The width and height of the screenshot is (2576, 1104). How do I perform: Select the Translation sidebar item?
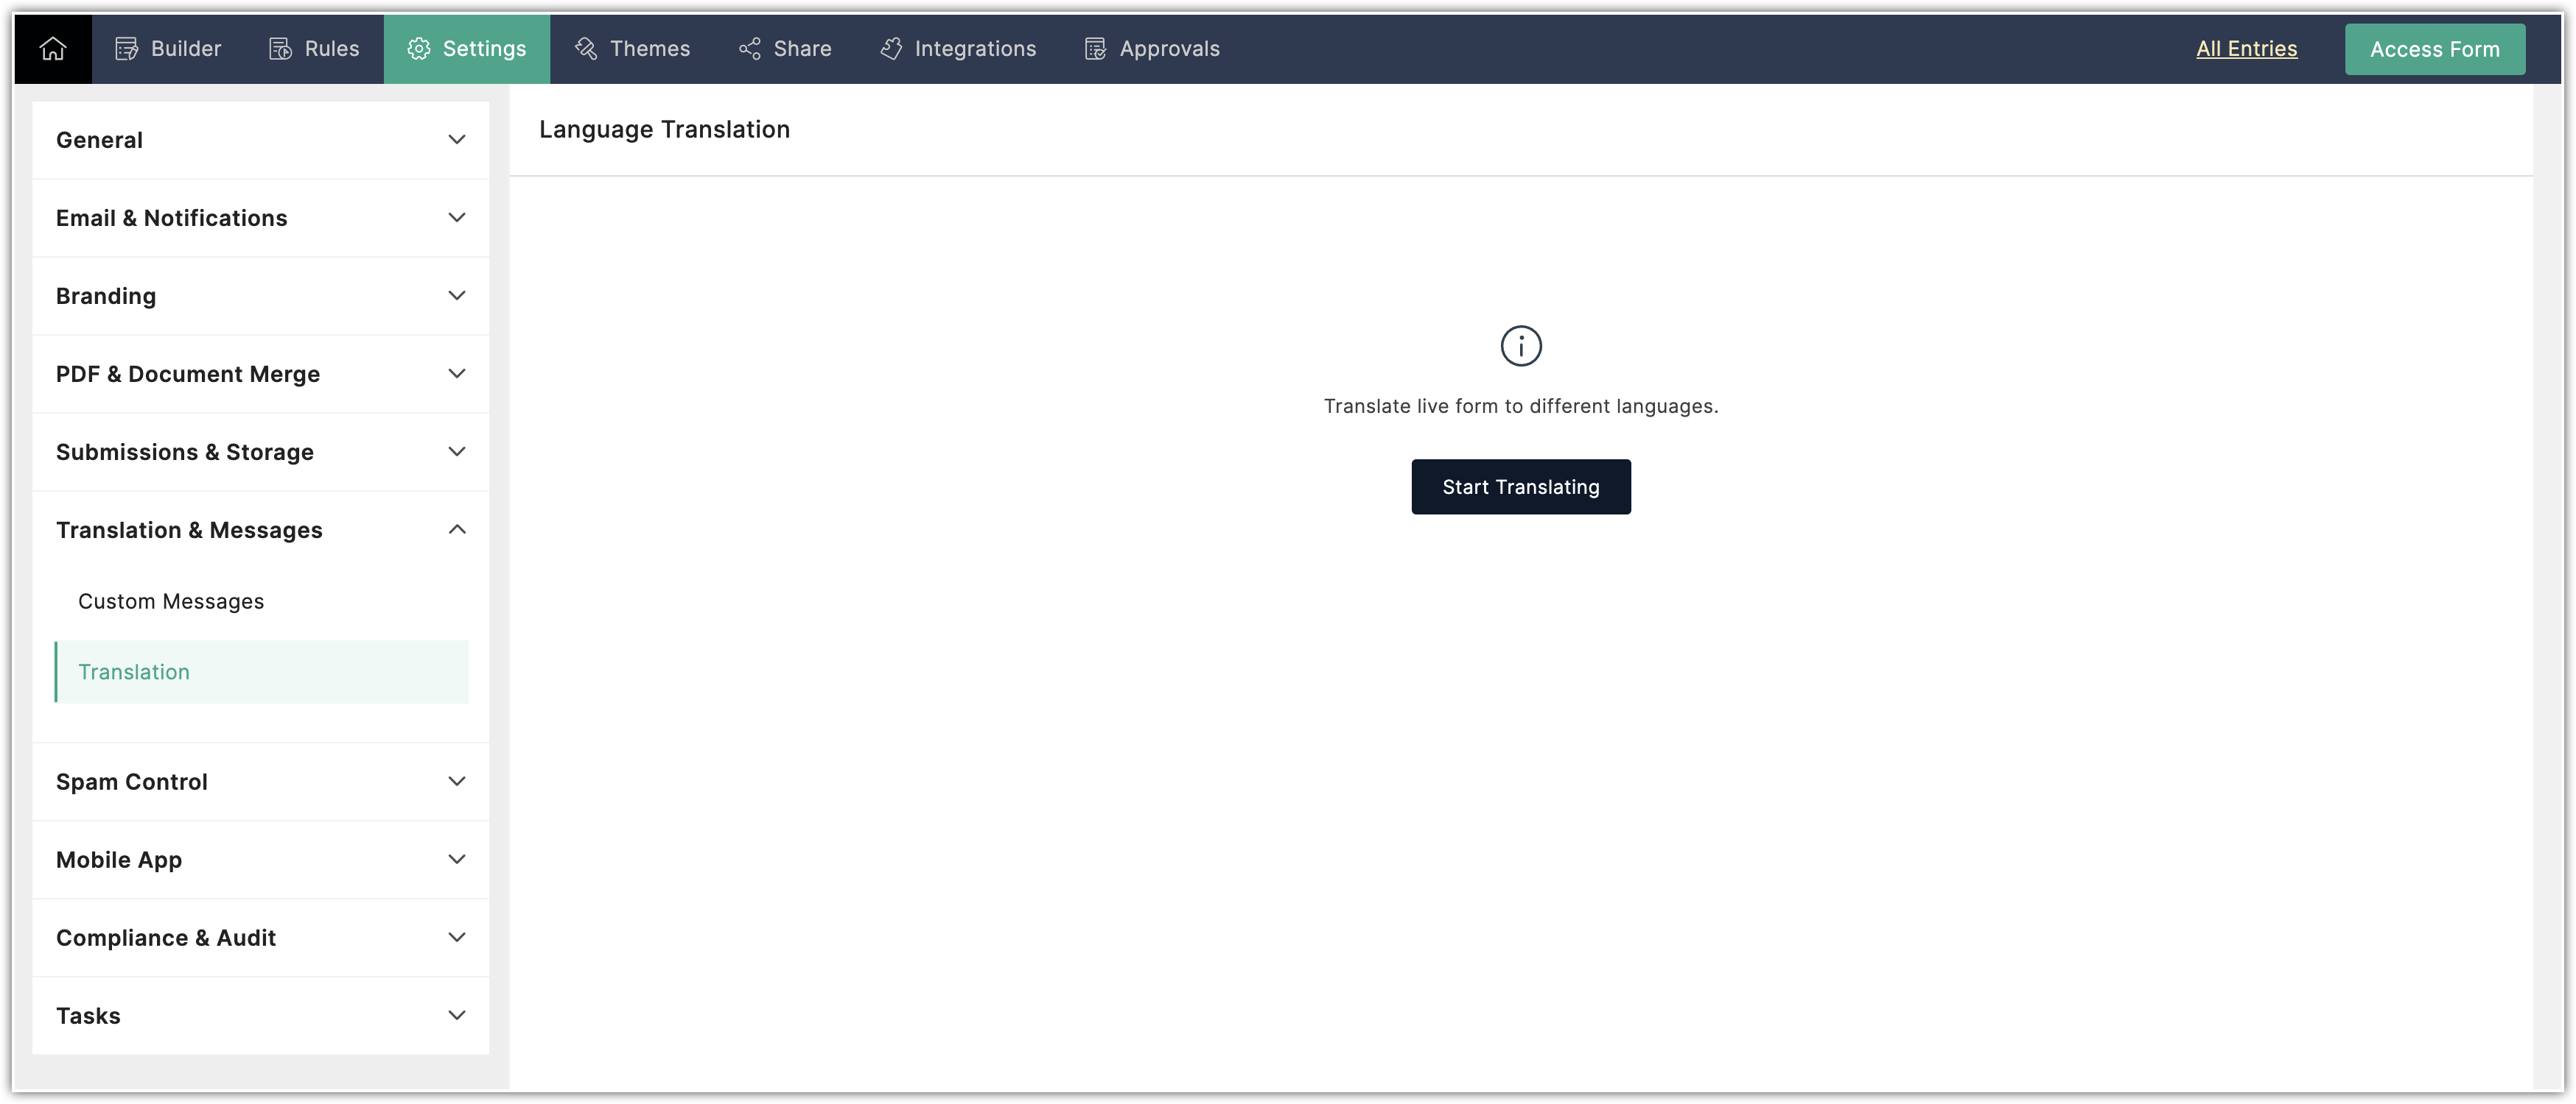134,671
